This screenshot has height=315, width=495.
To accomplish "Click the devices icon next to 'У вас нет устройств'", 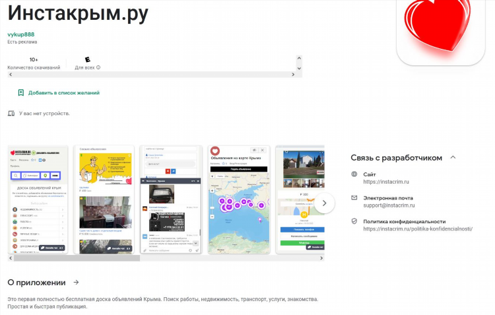I will (11, 114).
